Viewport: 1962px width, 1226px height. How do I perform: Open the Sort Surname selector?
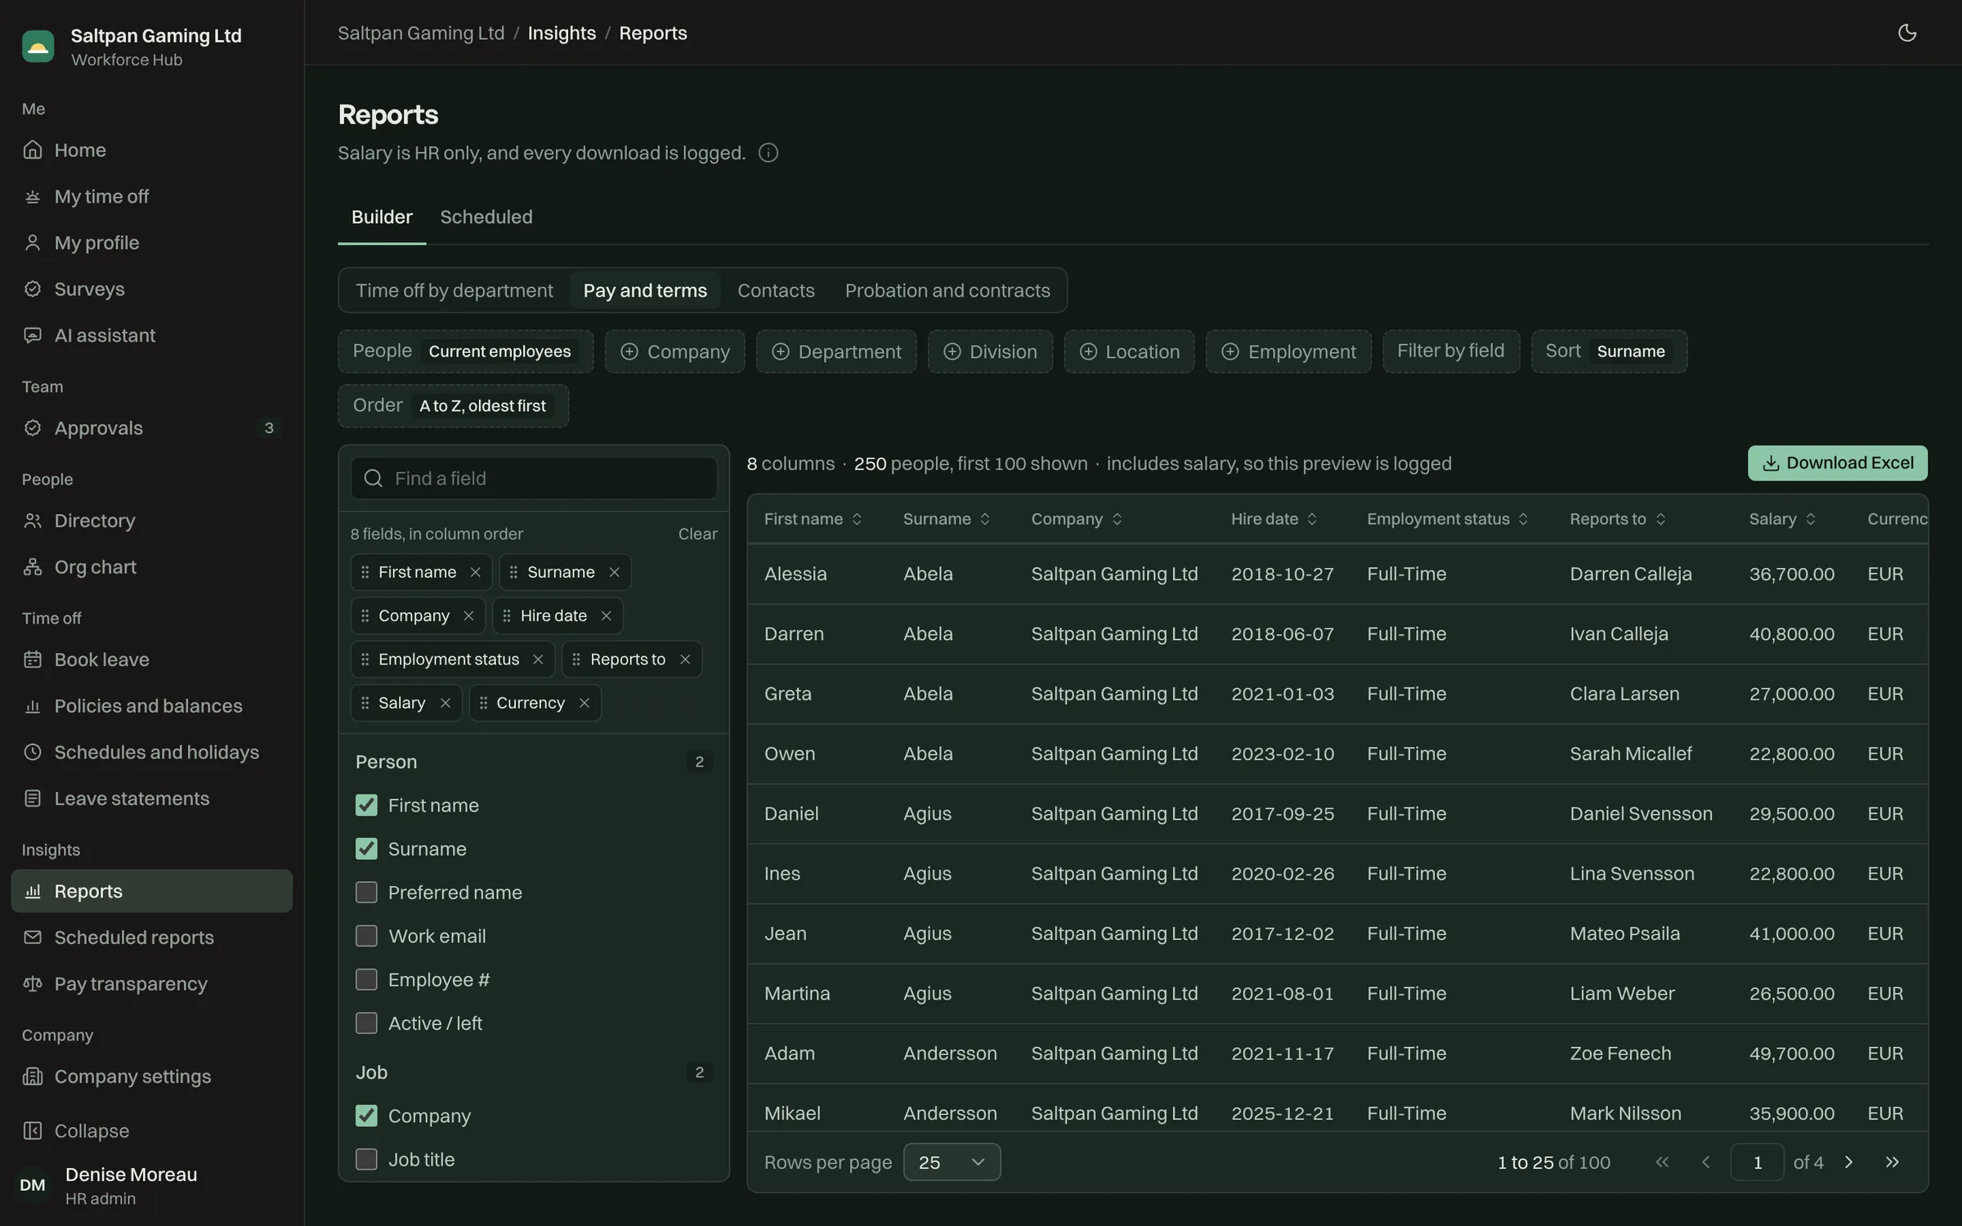tap(1609, 351)
